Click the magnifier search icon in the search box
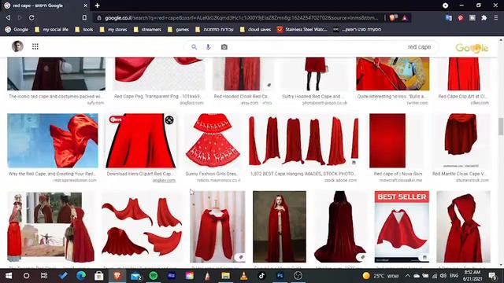504x283 pixels. 194,47
